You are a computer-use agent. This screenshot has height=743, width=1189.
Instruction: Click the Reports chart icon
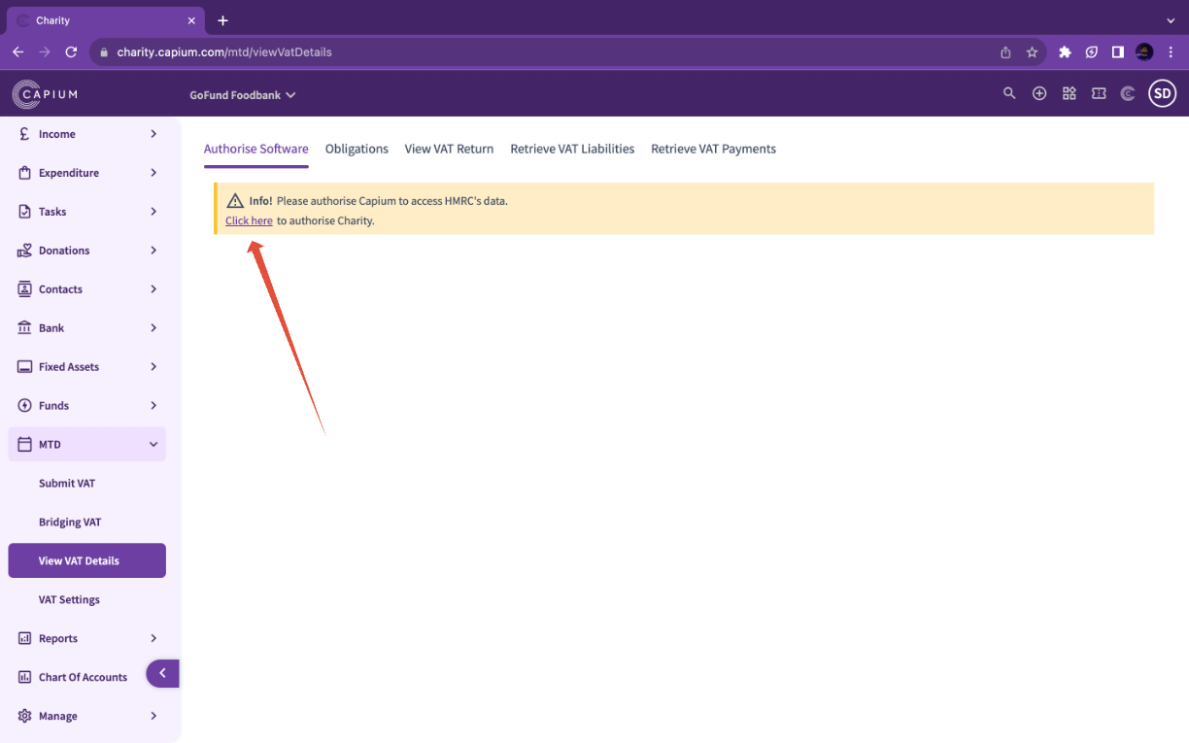tap(24, 638)
